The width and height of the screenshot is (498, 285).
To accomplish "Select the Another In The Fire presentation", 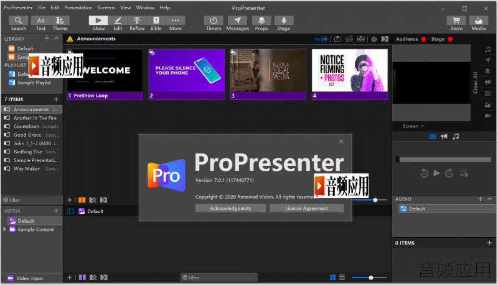I will (32, 118).
